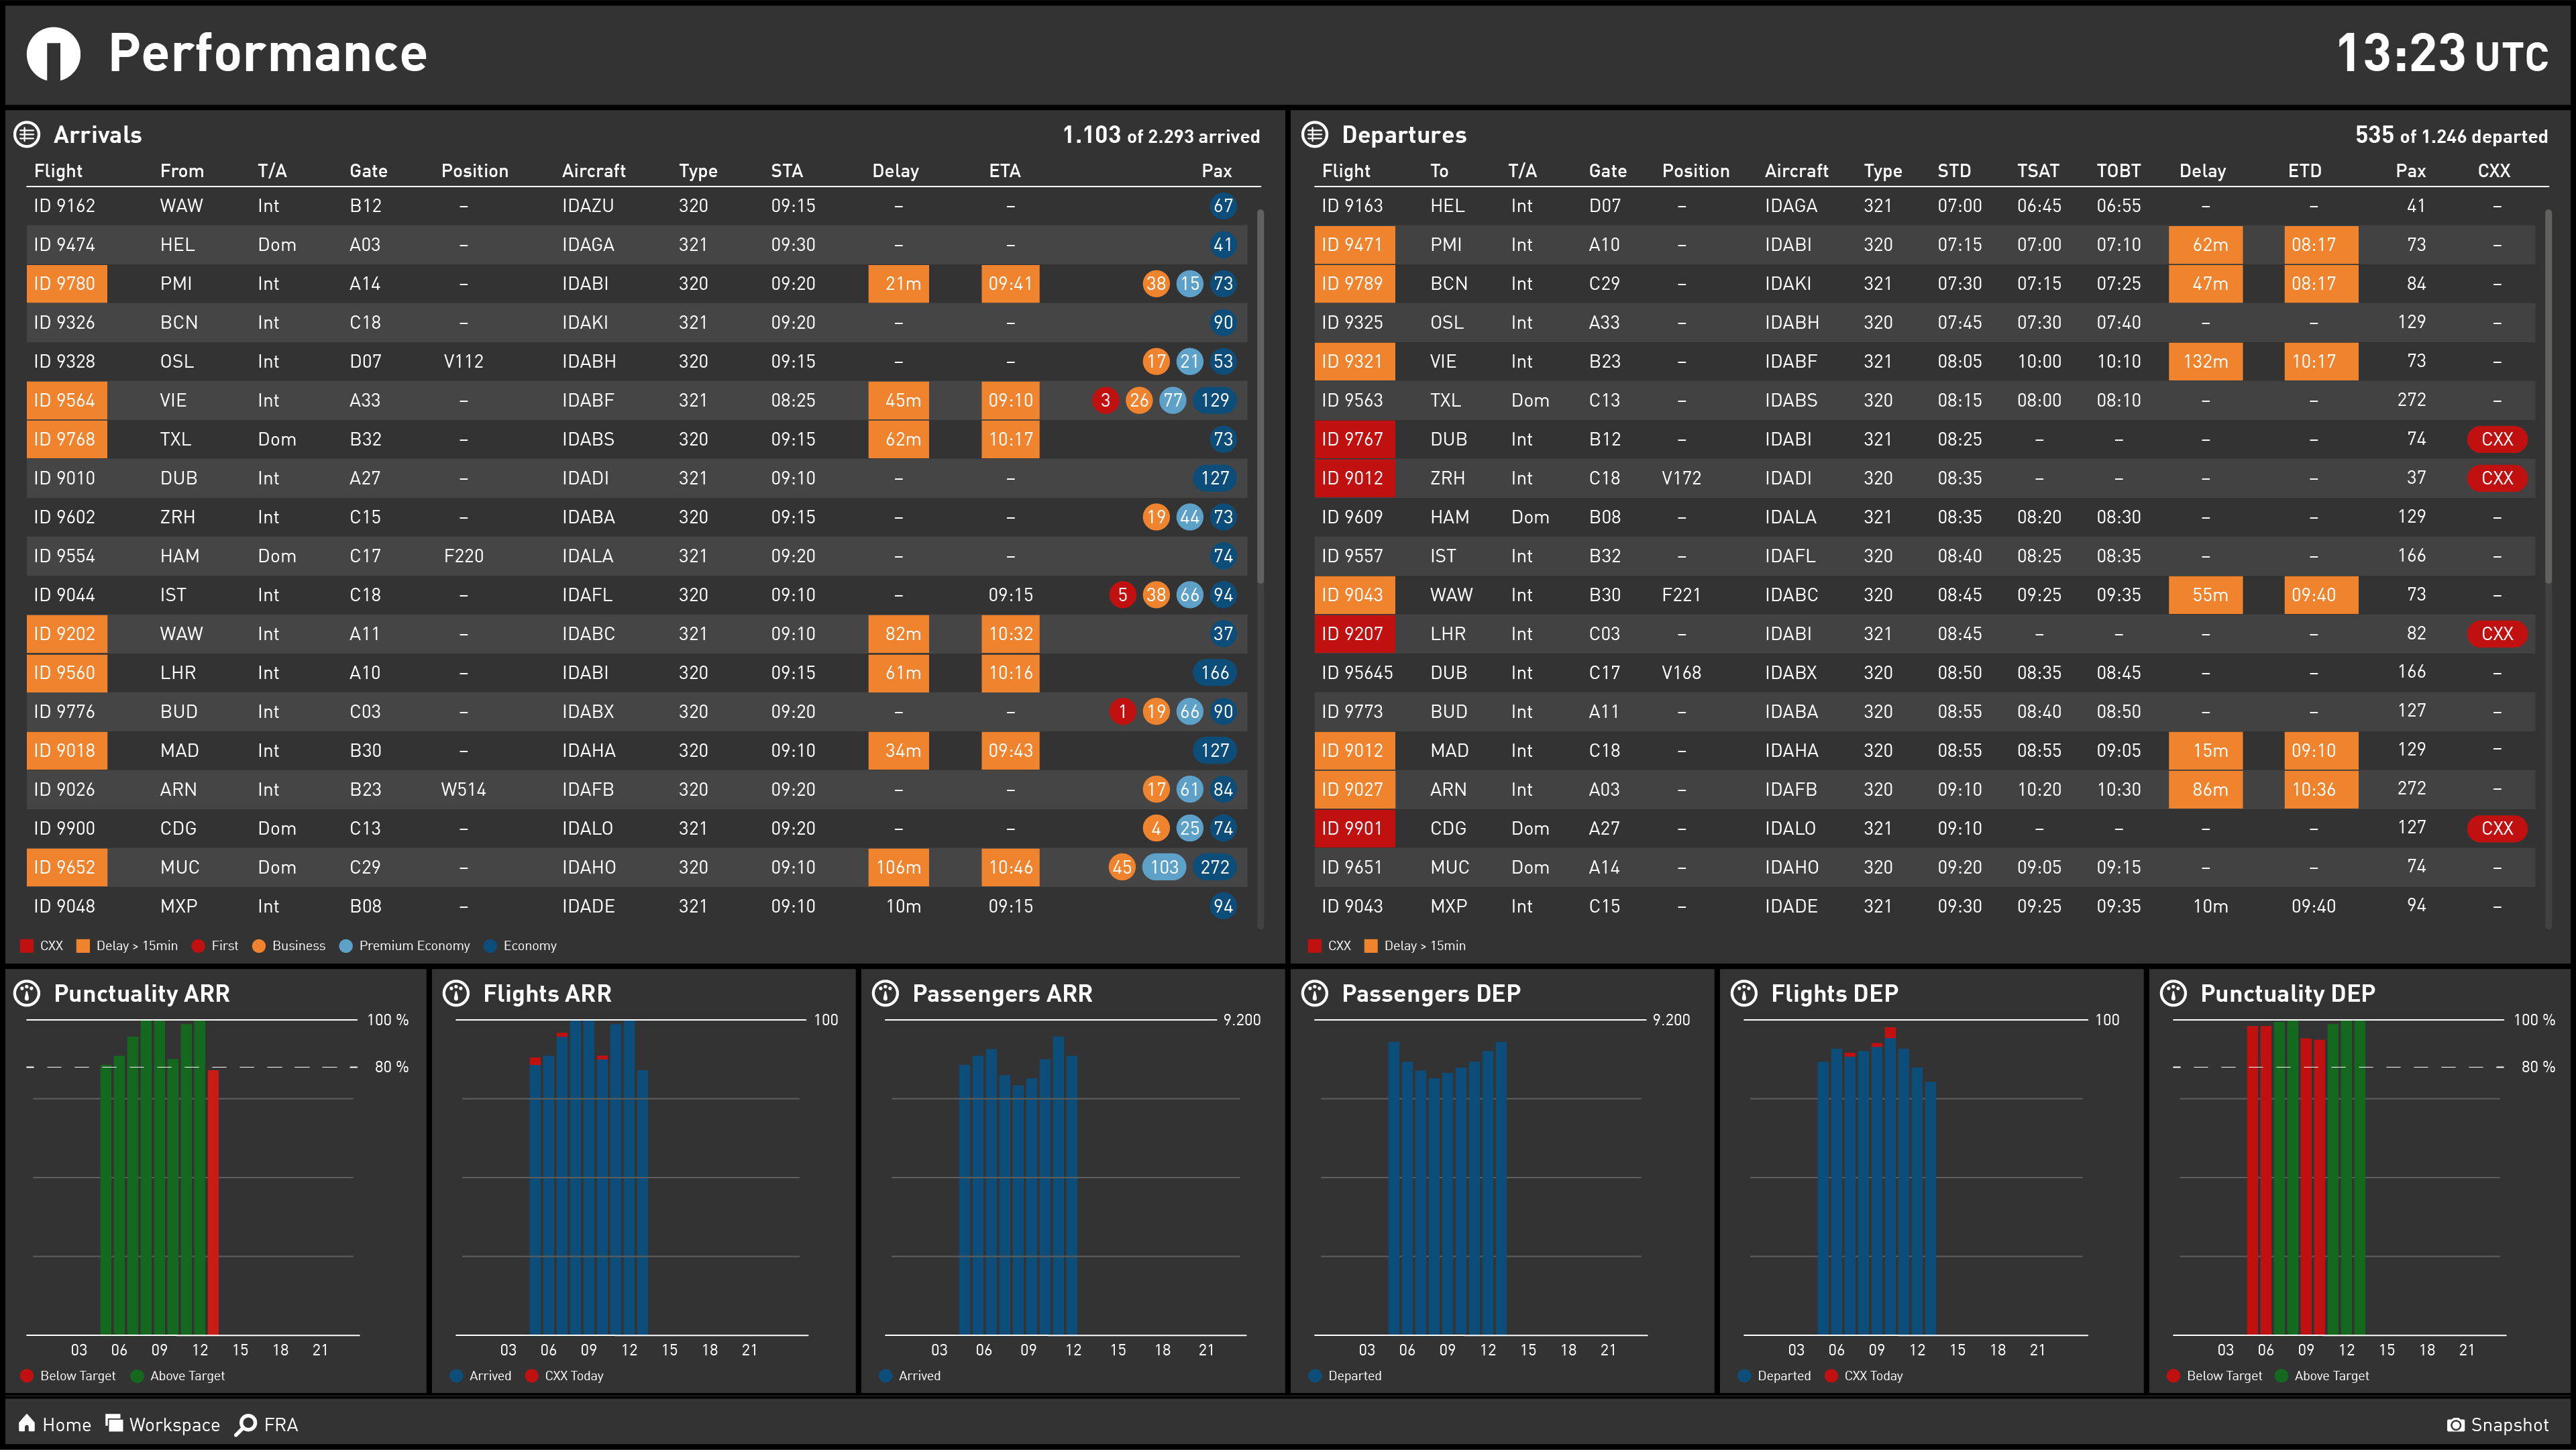This screenshot has width=2576, height=1450.
Task: Click the 535 of 1.246 departed counter
Action: [x=2451, y=135]
